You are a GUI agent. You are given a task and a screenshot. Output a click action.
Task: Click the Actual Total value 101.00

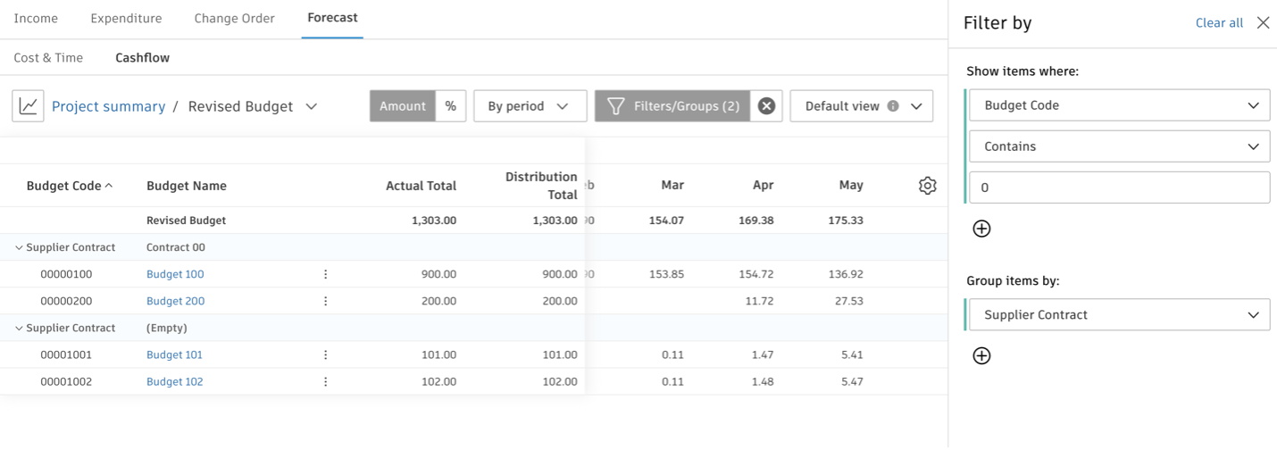point(438,354)
